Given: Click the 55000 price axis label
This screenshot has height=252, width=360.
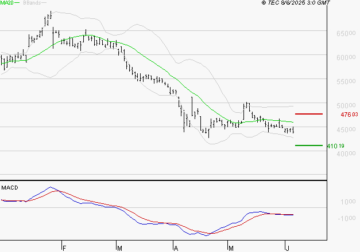Looking at the screenshot, I should 346,81.
